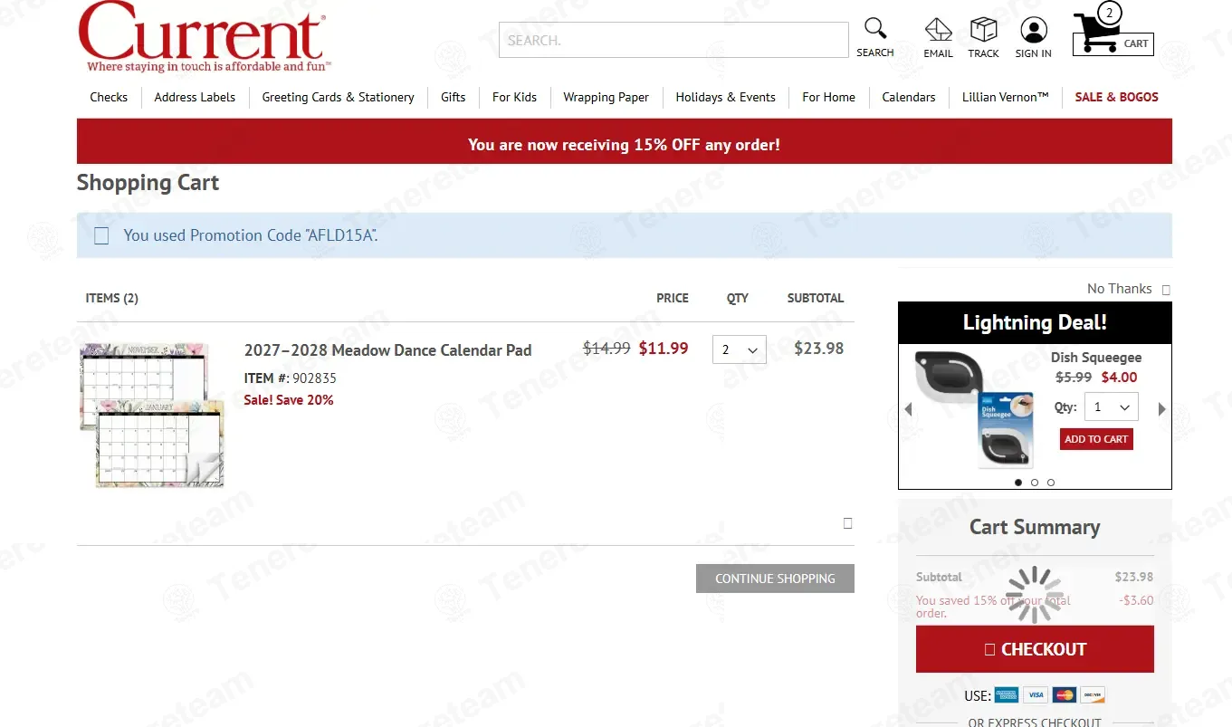The height and width of the screenshot is (727, 1232).
Task: Click the Sign In person icon
Action: (1033, 30)
